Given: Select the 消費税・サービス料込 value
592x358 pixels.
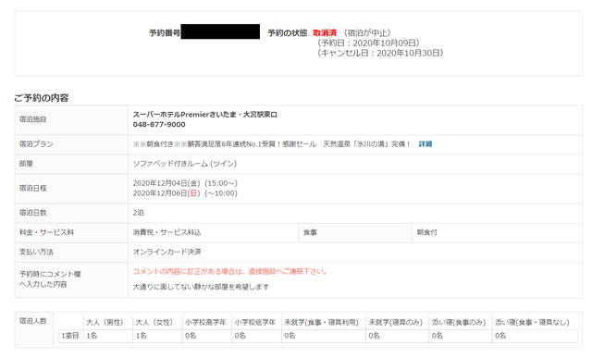Looking at the screenshot, I should click(x=166, y=232).
